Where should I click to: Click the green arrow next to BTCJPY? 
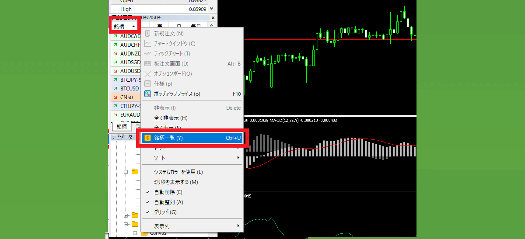point(115,80)
